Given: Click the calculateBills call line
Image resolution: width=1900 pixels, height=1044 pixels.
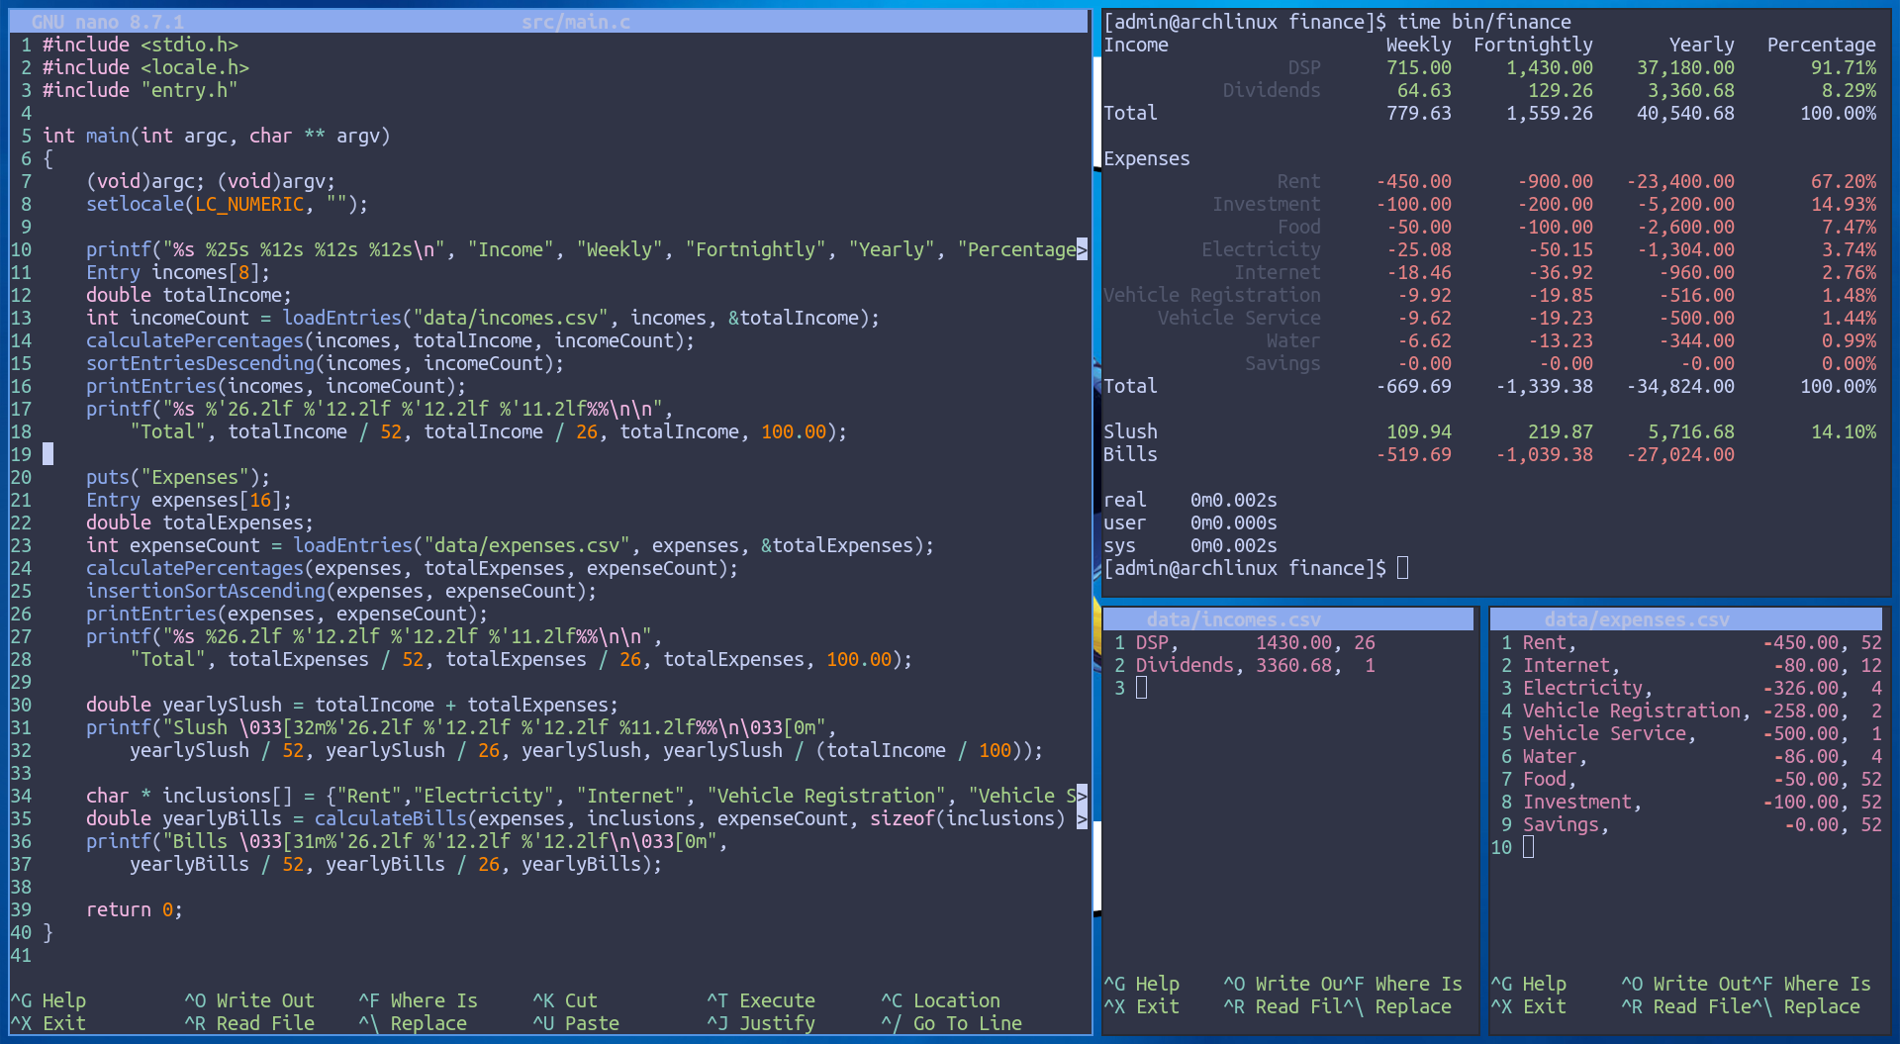Looking at the screenshot, I should click(576, 818).
